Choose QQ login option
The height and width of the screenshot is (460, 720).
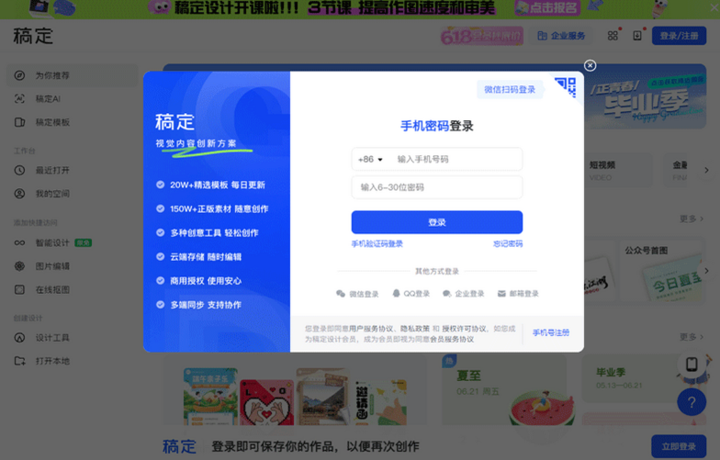pos(411,294)
